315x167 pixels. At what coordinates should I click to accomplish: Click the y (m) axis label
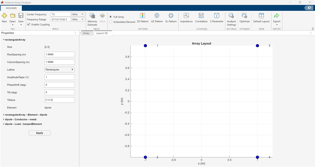(122, 101)
